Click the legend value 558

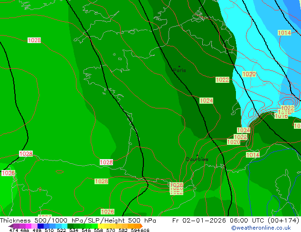[98, 230]
